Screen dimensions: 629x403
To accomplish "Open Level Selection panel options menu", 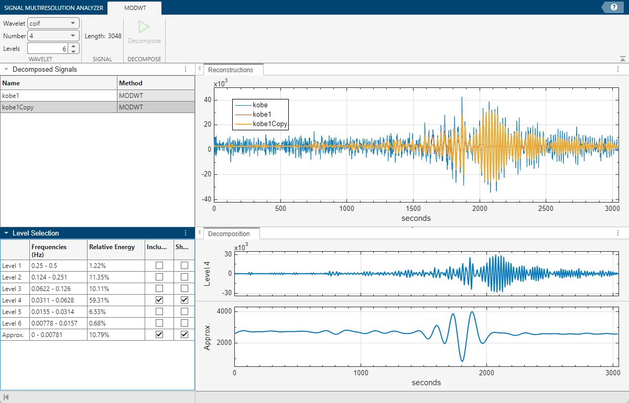I will click(185, 233).
